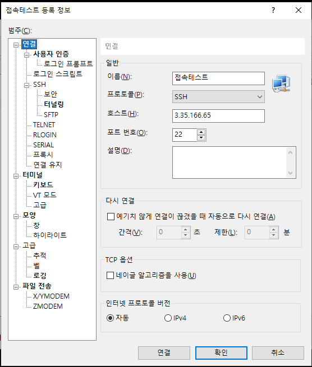Click the 연결 button at bottom
Screen dimensions: 312x367
coord(164,353)
